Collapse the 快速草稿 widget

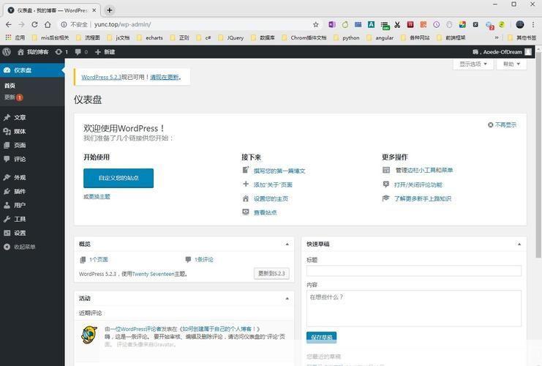[x=519, y=244]
